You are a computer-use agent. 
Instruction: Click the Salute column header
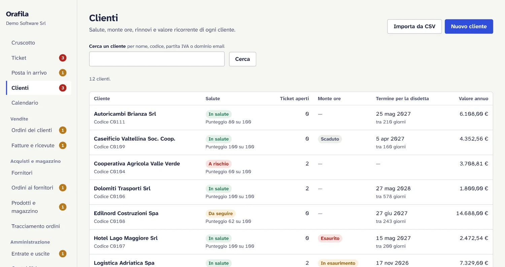(x=213, y=99)
